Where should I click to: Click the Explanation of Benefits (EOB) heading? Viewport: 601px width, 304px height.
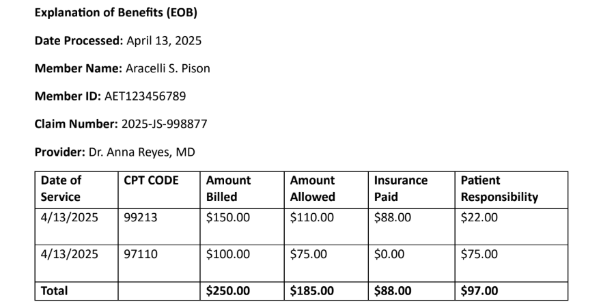click(115, 13)
